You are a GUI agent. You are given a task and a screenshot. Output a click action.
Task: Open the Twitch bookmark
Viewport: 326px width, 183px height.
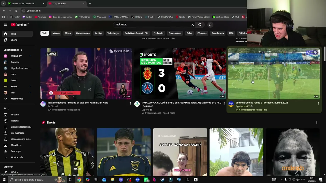point(27,17)
